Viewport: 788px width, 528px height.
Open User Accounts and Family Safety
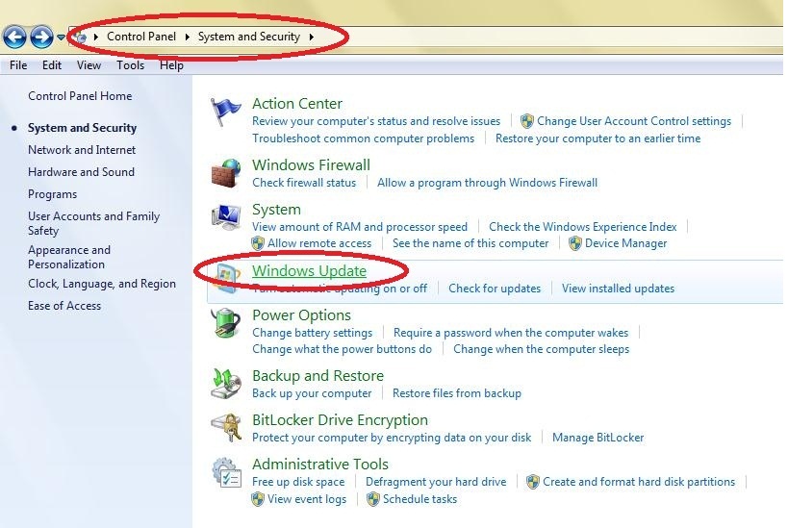(x=94, y=223)
